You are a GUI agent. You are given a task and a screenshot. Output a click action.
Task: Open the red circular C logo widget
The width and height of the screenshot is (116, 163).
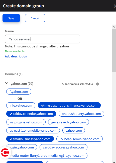5,152
